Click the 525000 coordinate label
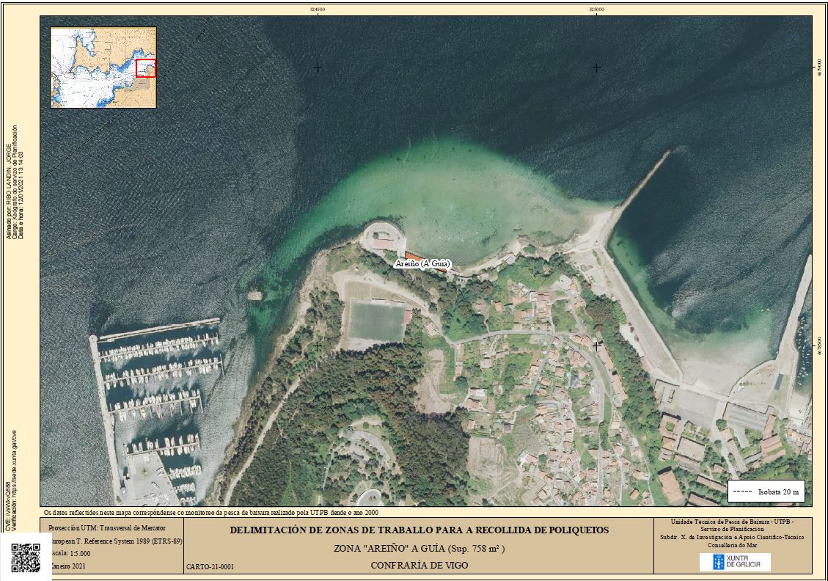The width and height of the screenshot is (828, 581). (x=596, y=10)
